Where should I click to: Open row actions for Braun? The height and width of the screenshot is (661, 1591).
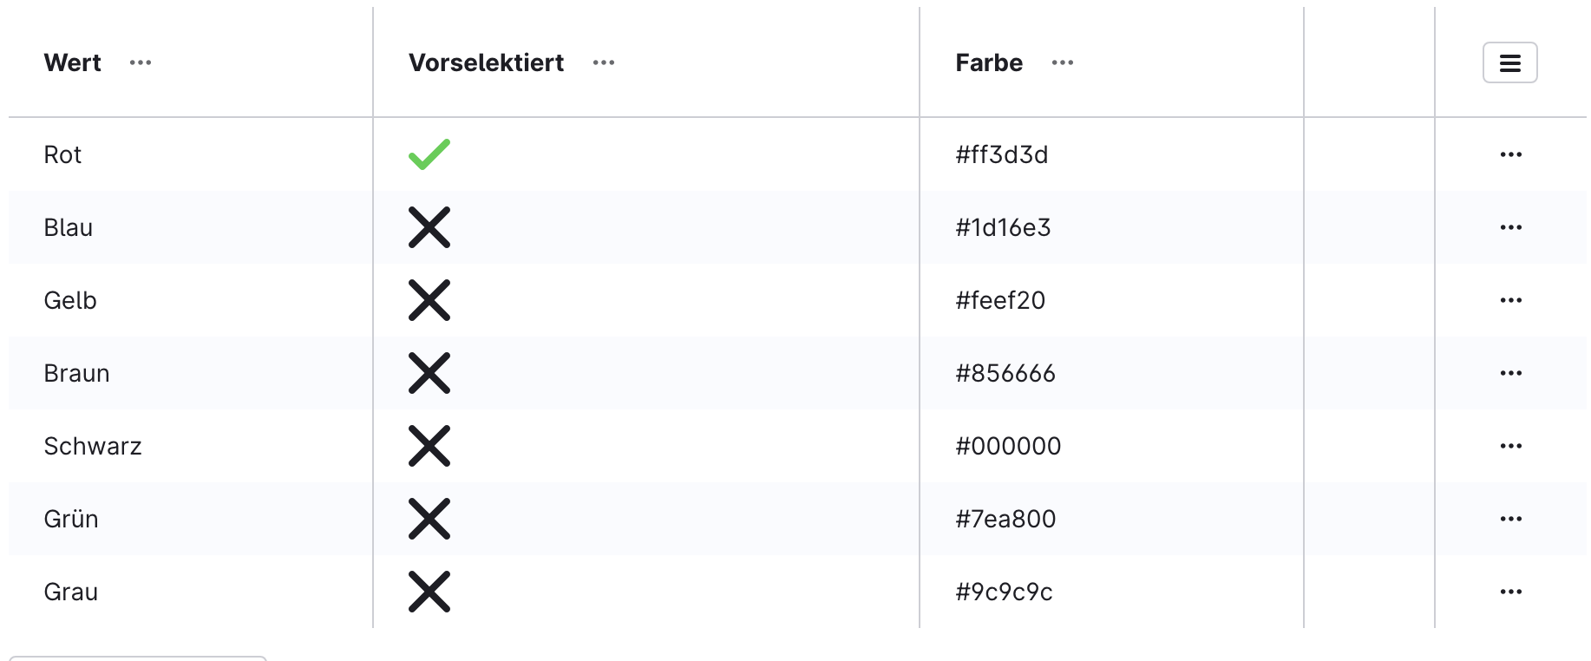pos(1510,373)
